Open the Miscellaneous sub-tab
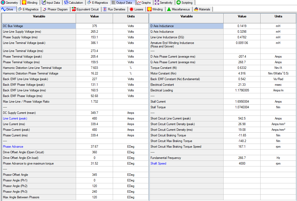 [x=178, y=9]
